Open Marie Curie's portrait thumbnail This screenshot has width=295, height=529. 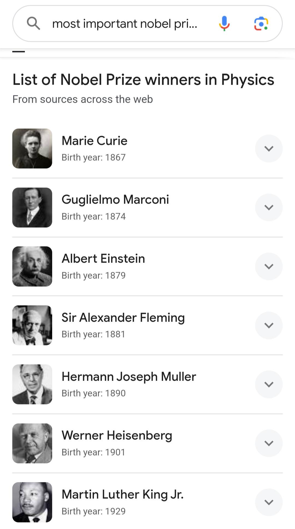click(x=32, y=148)
